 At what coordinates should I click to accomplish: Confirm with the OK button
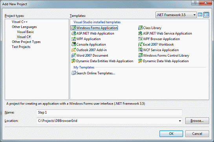pyautogui.click(x=171, y=133)
